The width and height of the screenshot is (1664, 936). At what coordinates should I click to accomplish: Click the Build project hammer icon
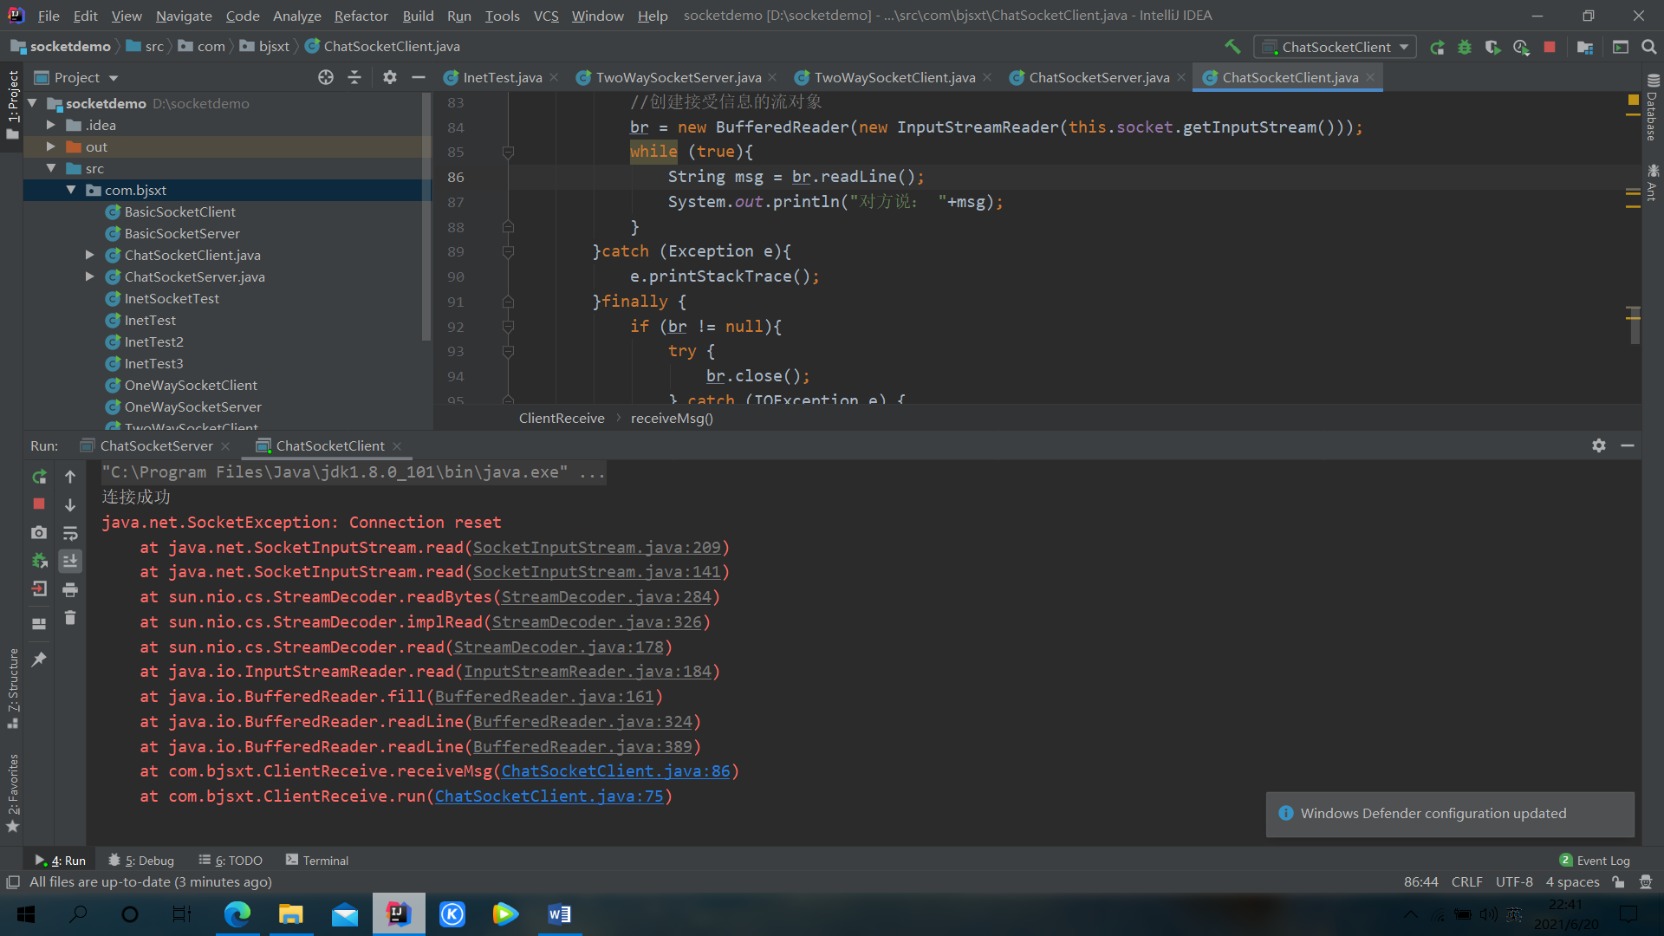(x=1232, y=47)
